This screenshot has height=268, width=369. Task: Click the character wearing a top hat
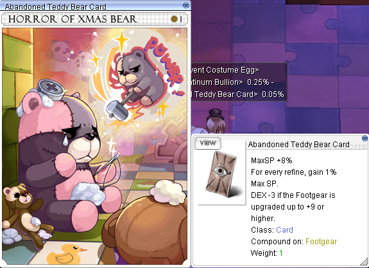(x=216, y=121)
